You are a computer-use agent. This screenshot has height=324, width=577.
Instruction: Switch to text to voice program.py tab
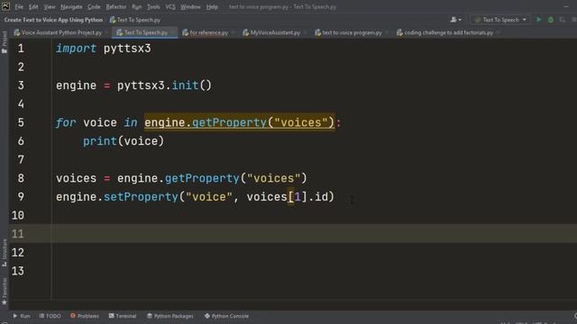pyautogui.click(x=352, y=32)
